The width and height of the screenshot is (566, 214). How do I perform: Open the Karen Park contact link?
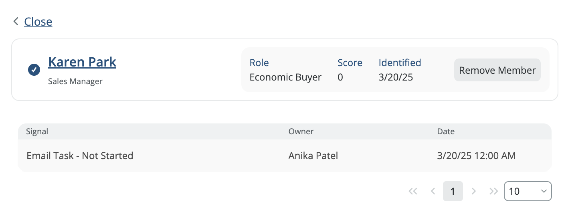tap(82, 62)
